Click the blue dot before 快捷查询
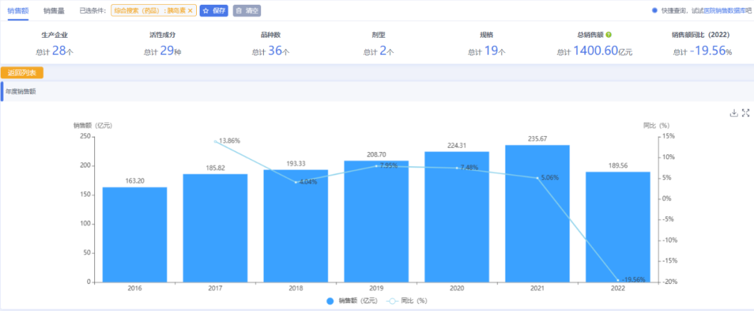This screenshot has width=754, height=311. (654, 10)
